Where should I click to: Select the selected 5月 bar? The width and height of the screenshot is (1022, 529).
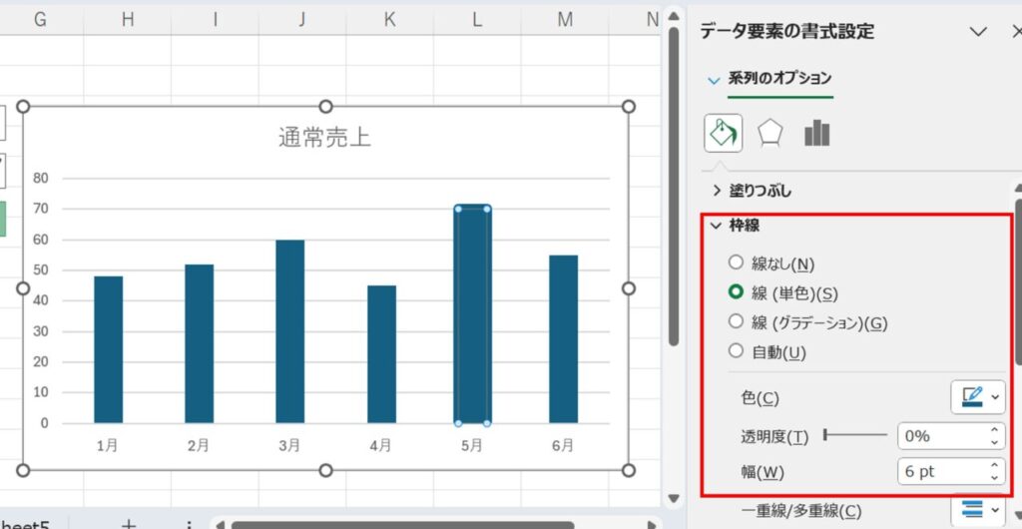pos(472,315)
